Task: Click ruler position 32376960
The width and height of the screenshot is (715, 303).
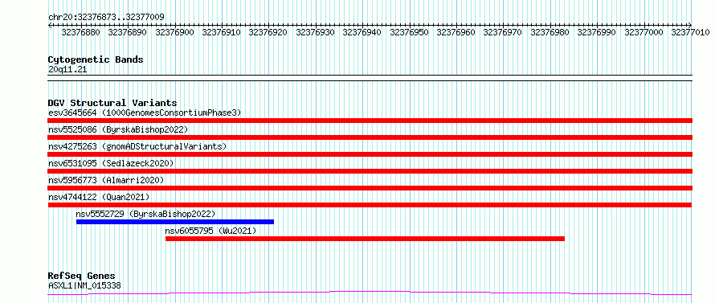Action: click(456, 32)
